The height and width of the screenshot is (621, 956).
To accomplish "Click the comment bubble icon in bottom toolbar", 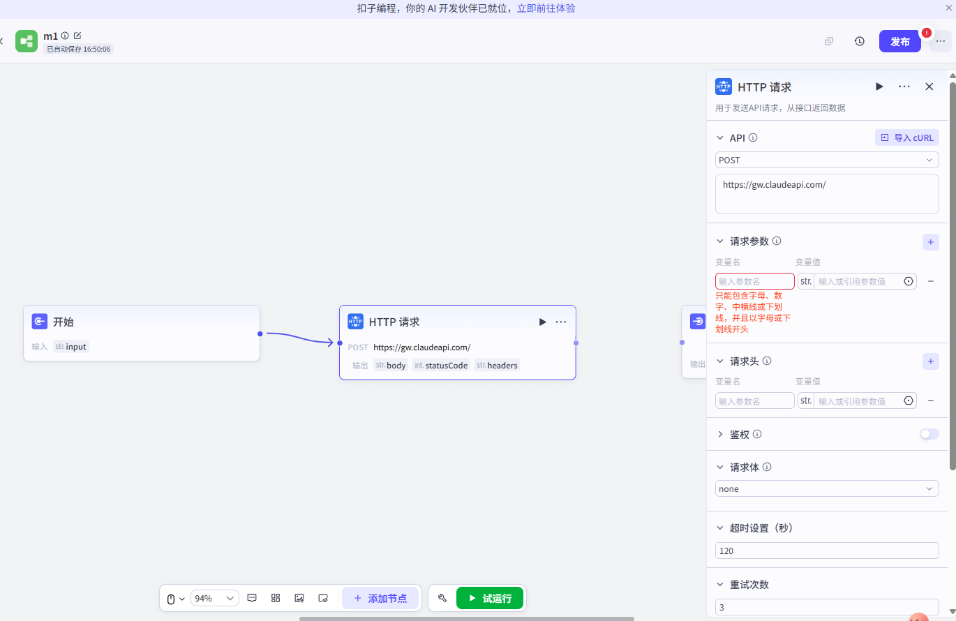I will (x=253, y=598).
